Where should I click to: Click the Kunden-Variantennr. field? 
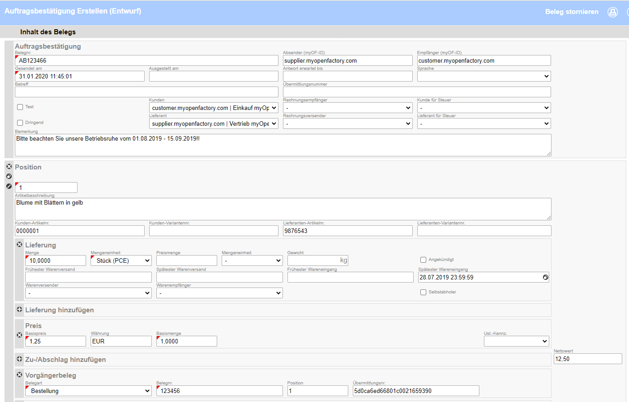[x=214, y=231]
